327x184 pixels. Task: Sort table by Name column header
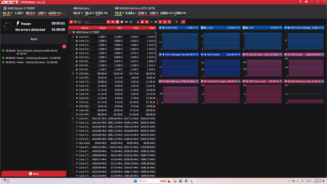click(x=85, y=28)
